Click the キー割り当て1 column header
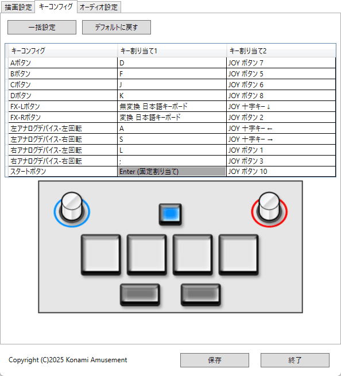The image size is (341, 376). 172,51
